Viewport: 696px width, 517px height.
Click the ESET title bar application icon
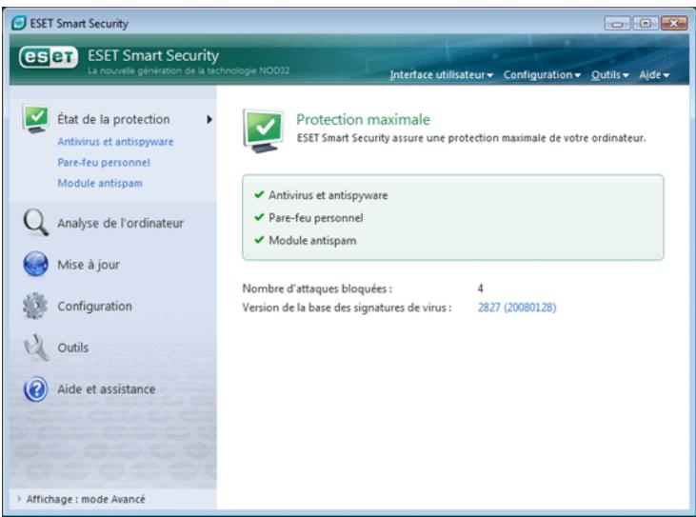19,23
